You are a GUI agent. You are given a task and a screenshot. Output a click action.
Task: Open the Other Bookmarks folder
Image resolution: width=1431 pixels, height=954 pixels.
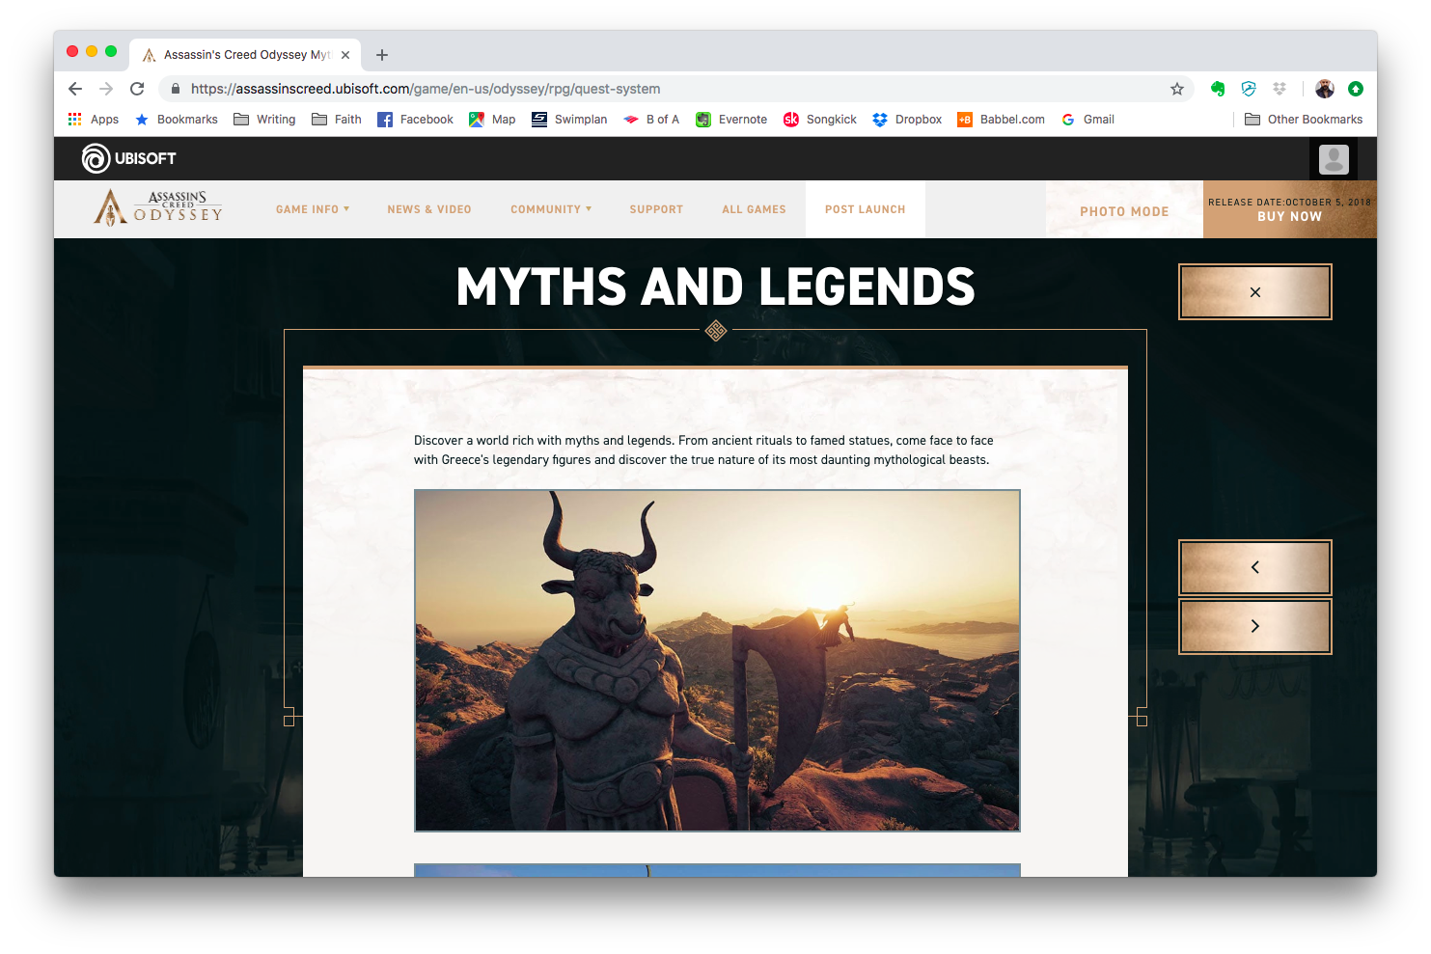[1304, 120]
